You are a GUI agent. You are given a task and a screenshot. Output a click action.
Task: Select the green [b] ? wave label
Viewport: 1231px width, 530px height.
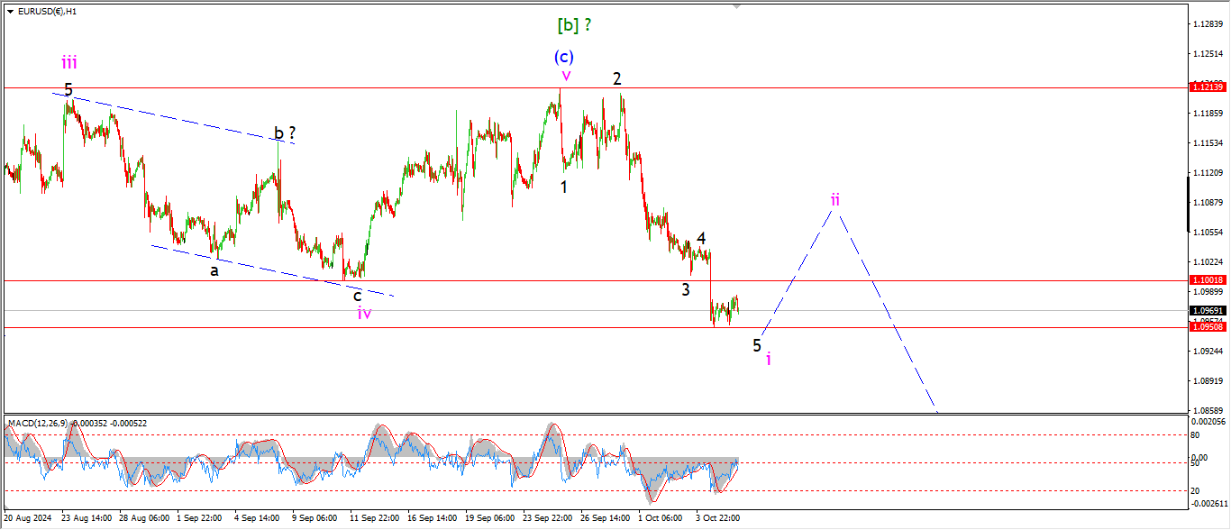(x=574, y=25)
